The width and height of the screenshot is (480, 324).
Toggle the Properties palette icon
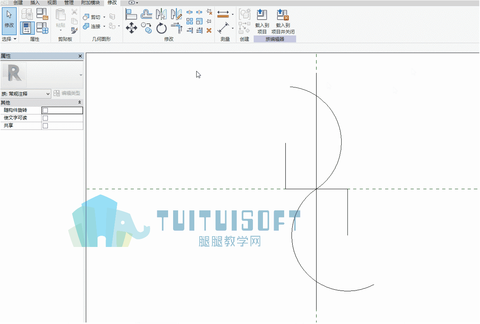[x=27, y=28]
